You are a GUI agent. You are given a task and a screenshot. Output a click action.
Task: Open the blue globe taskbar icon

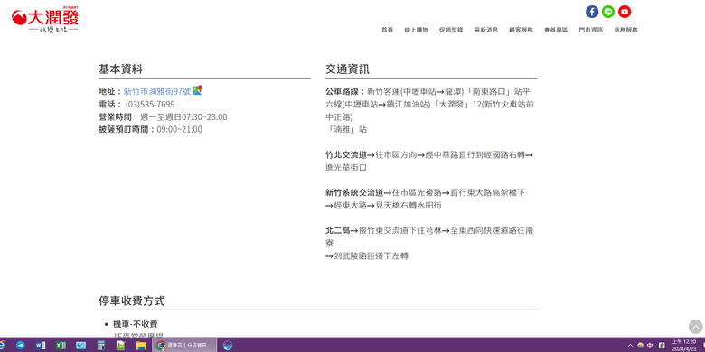coord(228,346)
